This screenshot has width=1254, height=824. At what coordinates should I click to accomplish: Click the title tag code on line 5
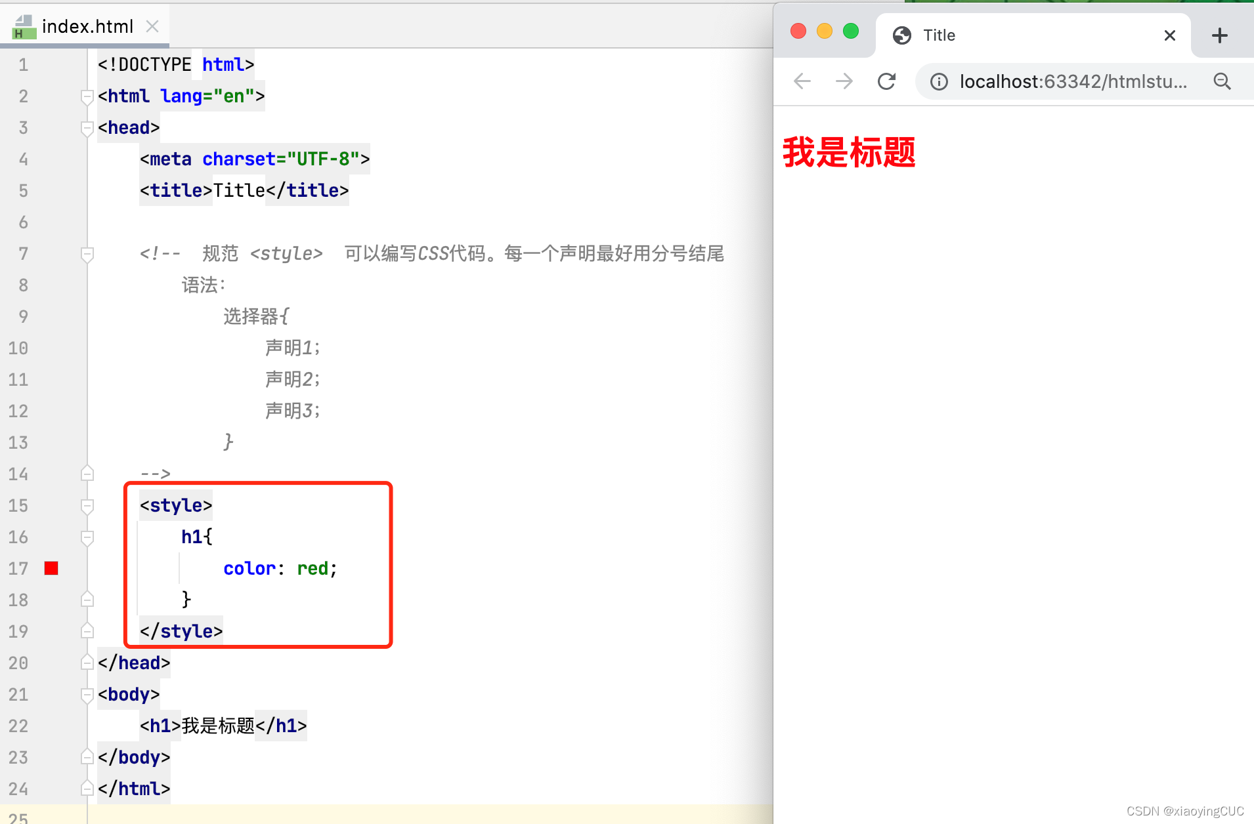click(244, 190)
